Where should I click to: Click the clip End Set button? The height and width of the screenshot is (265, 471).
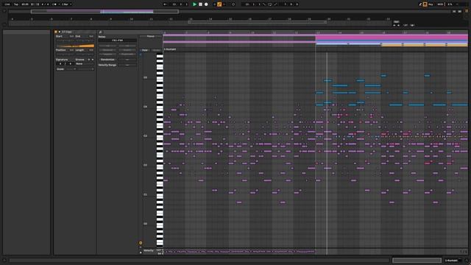click(91, 36)
